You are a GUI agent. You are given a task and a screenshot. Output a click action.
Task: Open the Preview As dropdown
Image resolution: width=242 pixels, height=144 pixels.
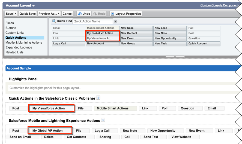click(x=49, y=14)
